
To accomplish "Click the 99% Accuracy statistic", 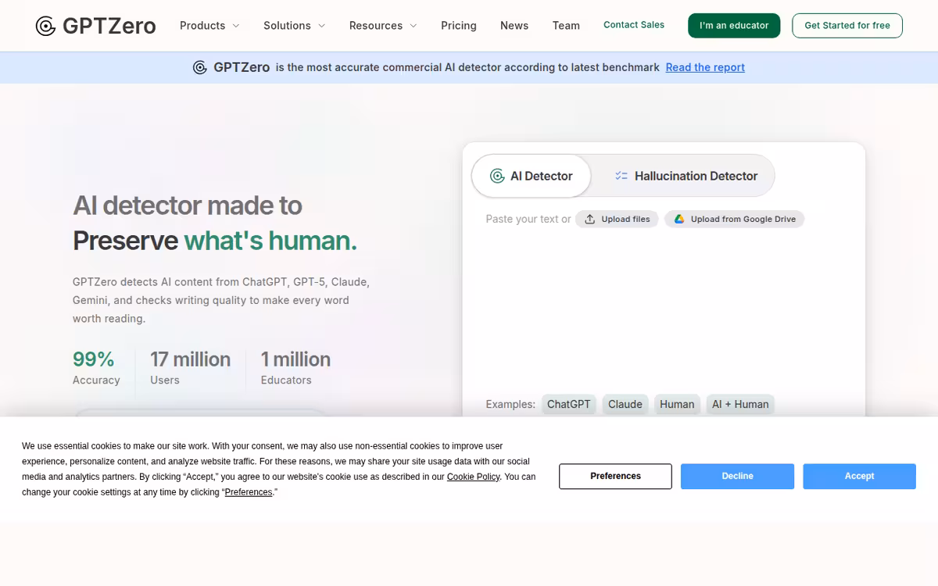I will click(x=96, y=368).
